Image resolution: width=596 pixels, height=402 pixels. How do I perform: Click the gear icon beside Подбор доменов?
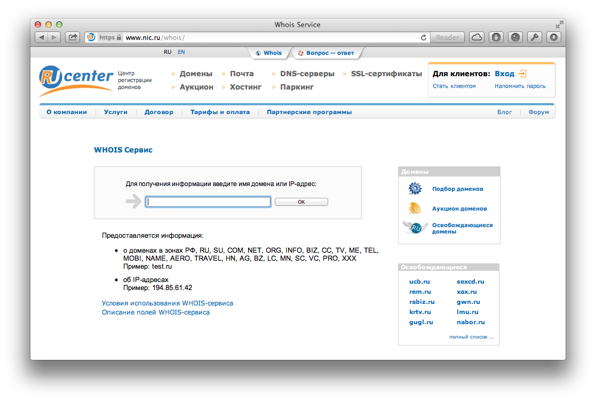pyautogui.click(x=415, y=189)
